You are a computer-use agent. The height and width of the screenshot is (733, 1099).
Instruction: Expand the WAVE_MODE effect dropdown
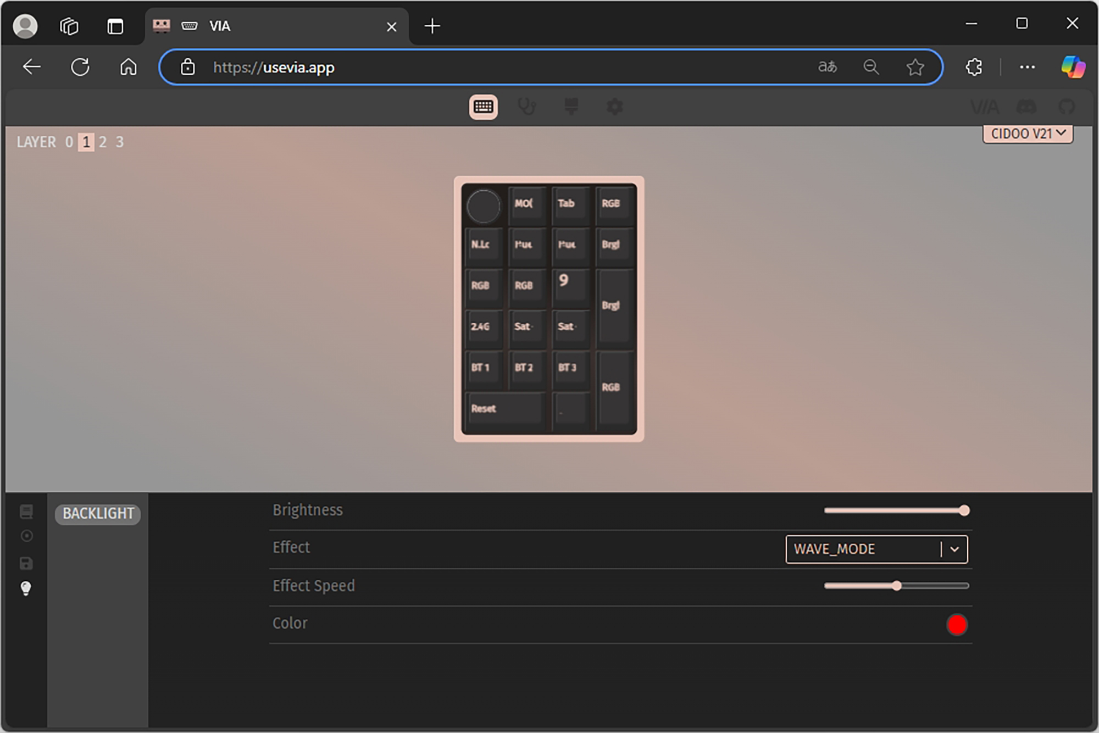tap(954, 549)
